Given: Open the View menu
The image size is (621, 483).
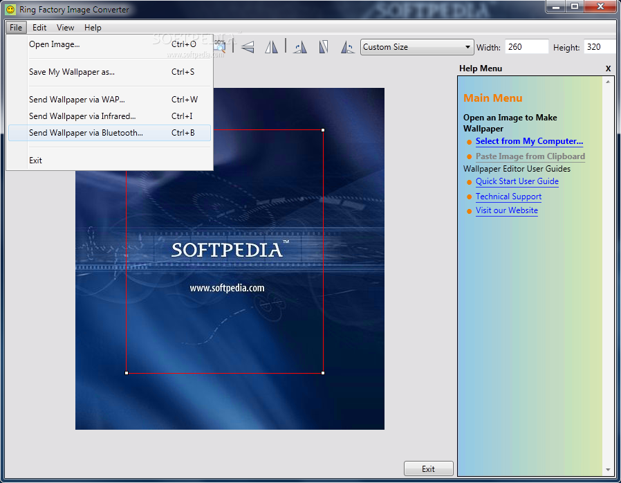Looking at the screenshot, I should 65,28.
